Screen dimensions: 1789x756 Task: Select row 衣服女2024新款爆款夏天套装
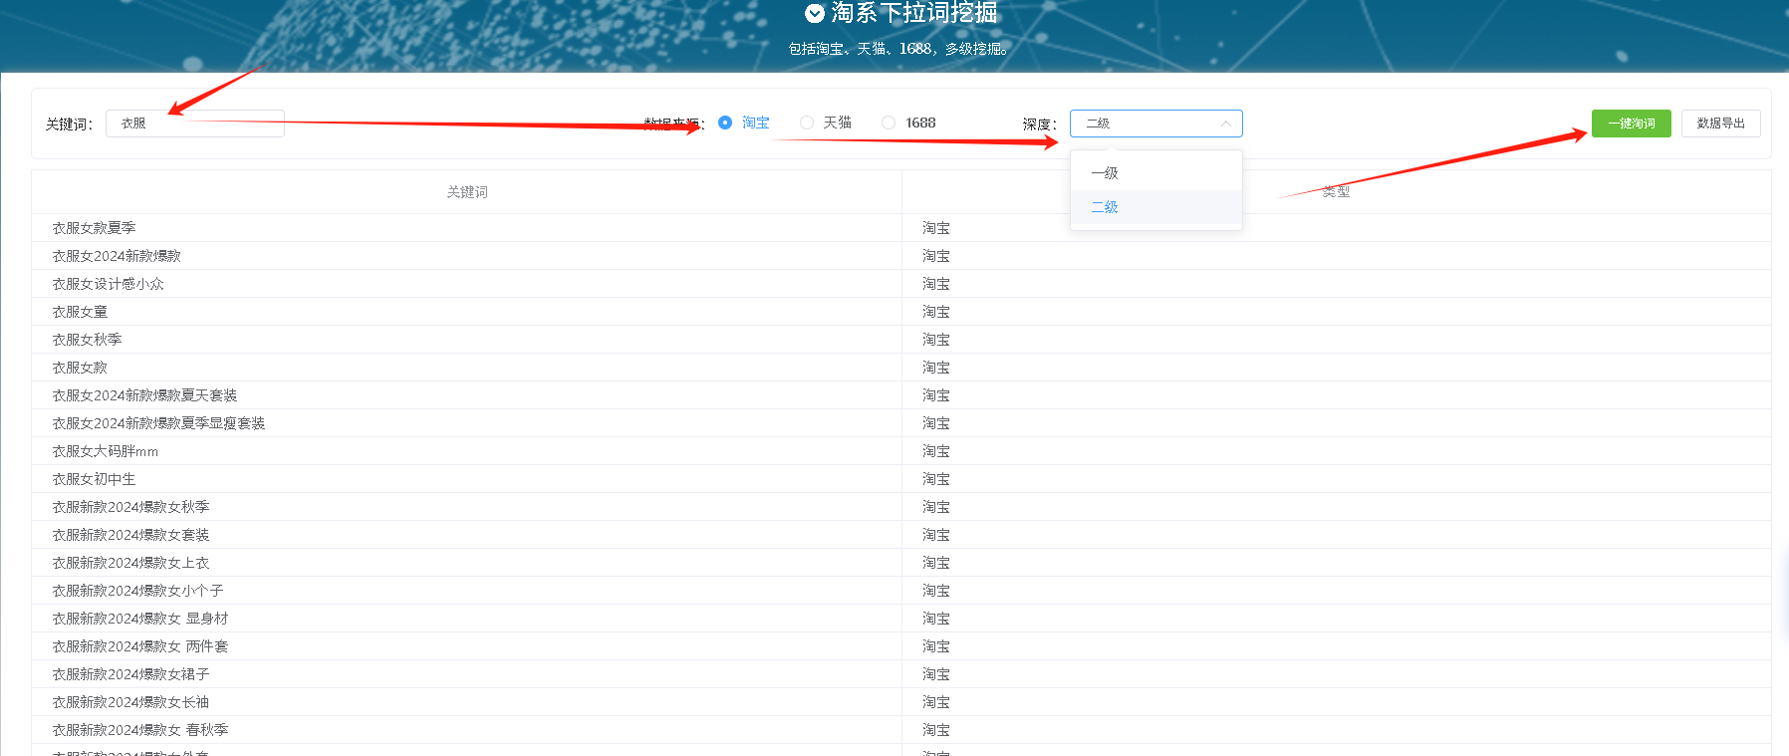click(x=900, y=395)
